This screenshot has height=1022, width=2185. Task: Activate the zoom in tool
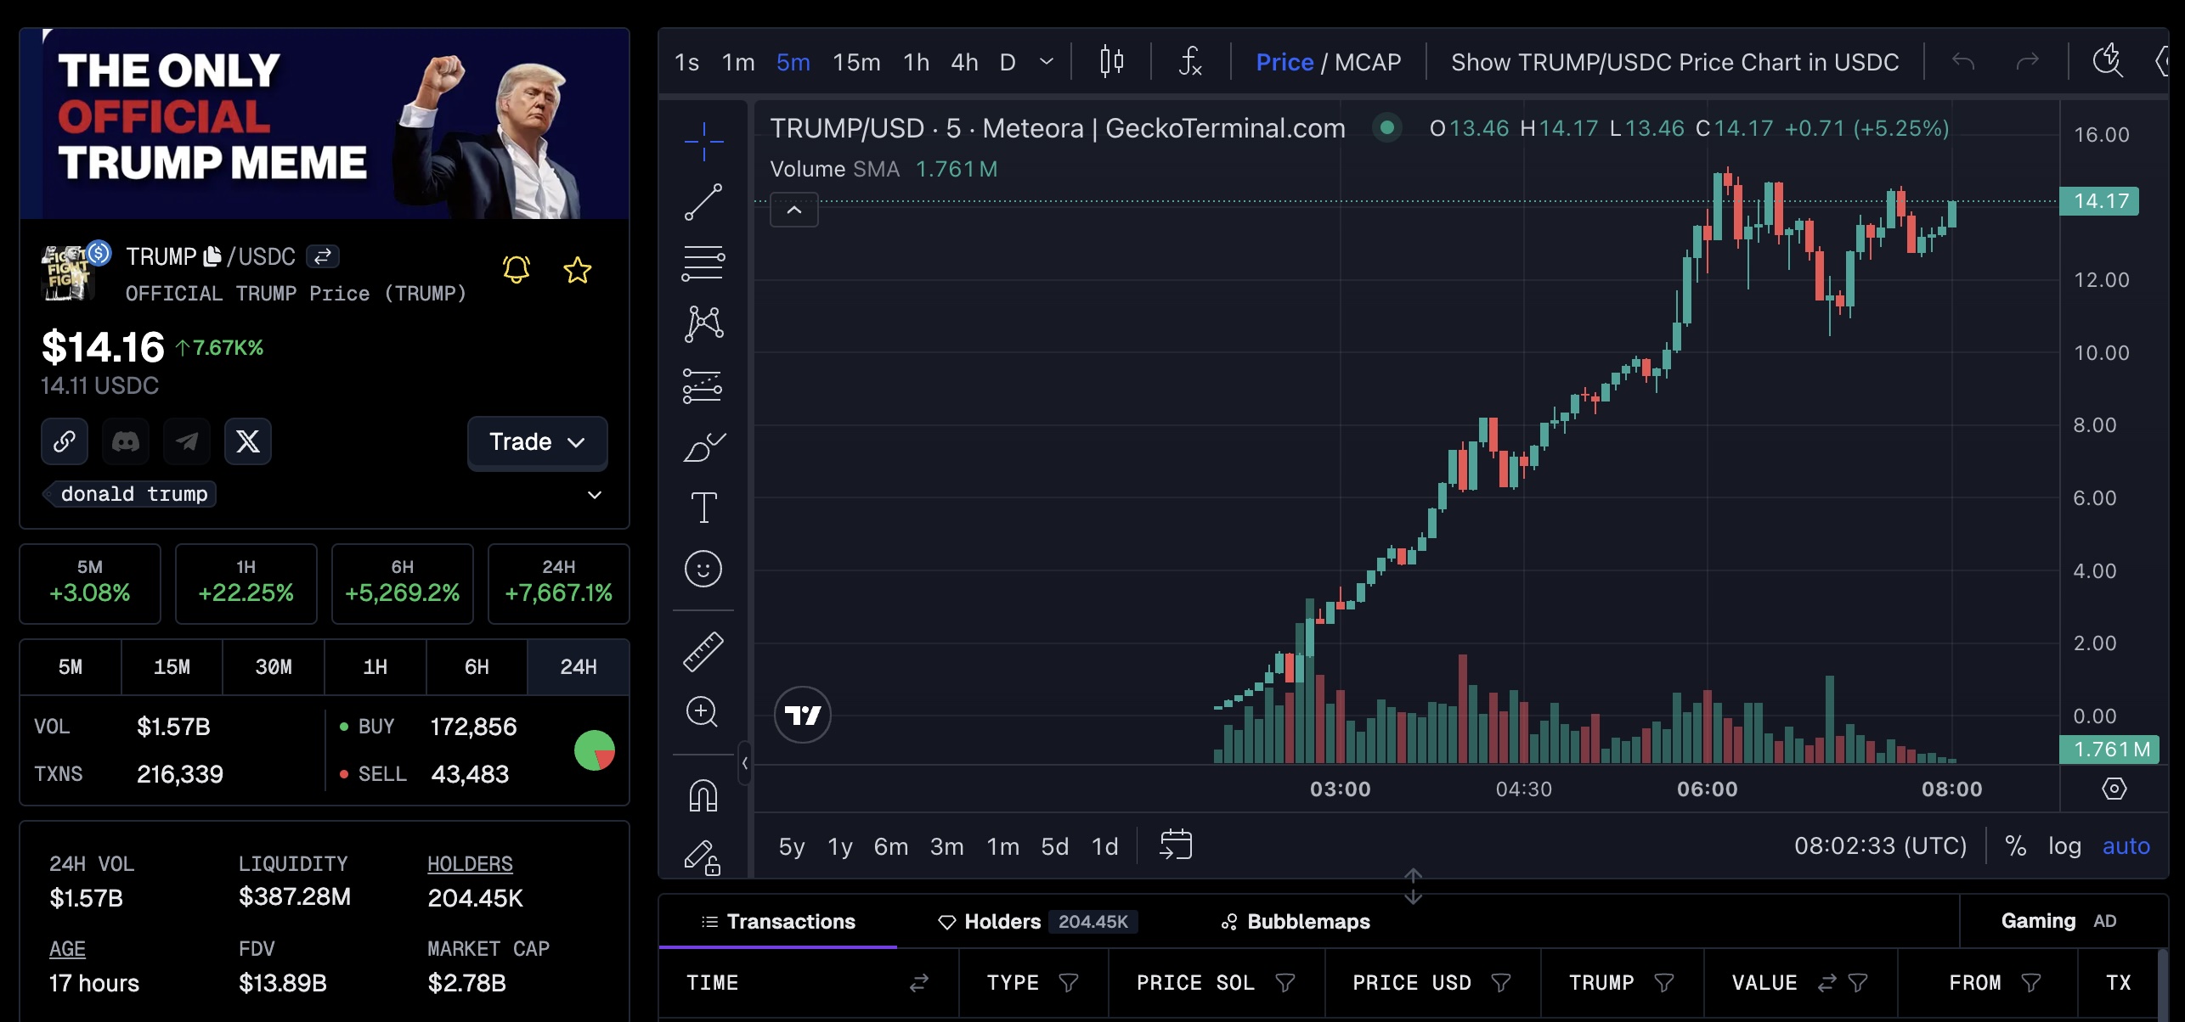[x=703, y=712]
